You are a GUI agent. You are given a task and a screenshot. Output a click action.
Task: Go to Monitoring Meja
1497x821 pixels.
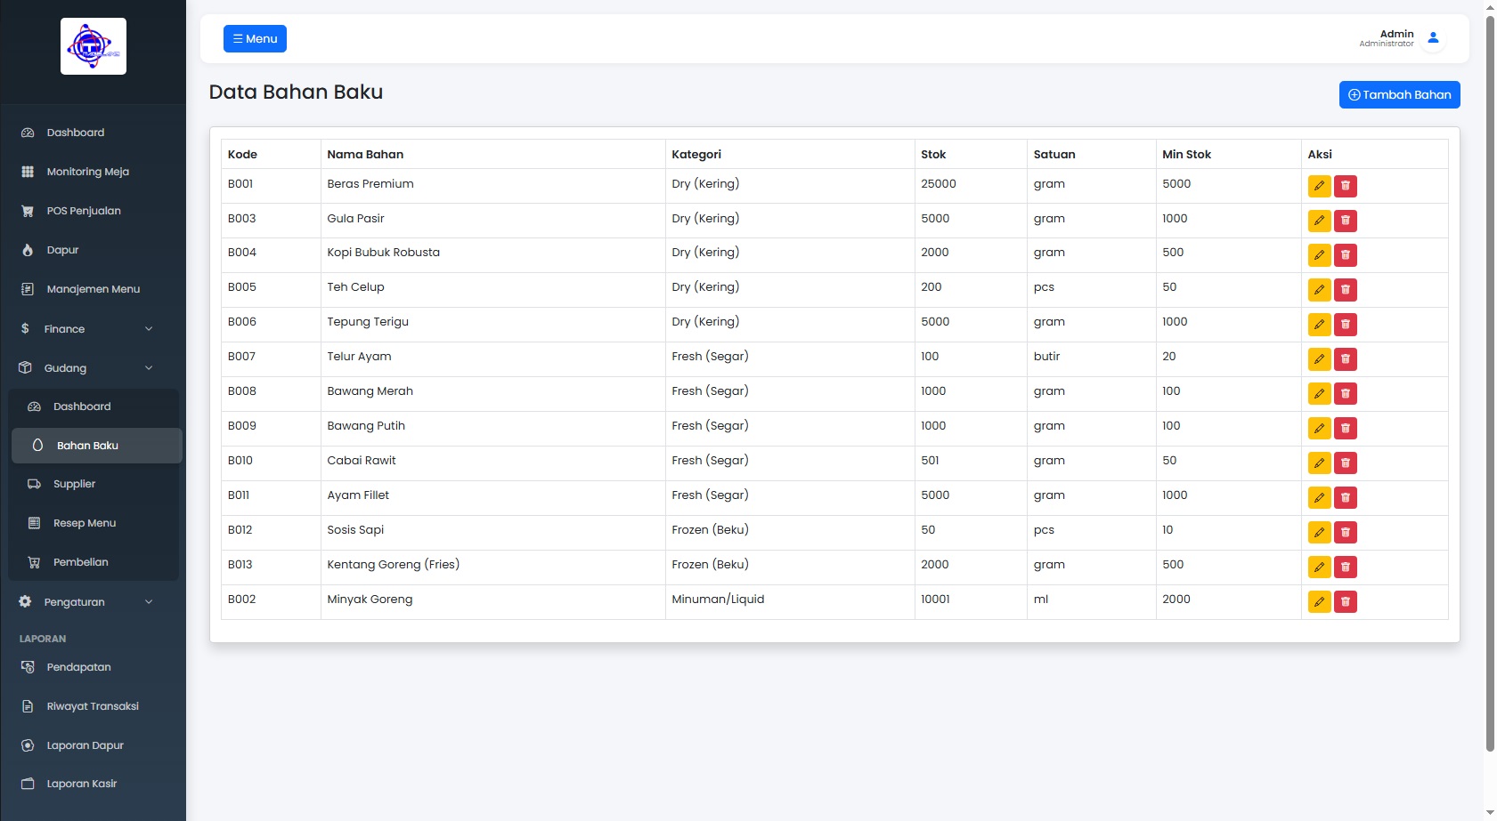[93, 172]
